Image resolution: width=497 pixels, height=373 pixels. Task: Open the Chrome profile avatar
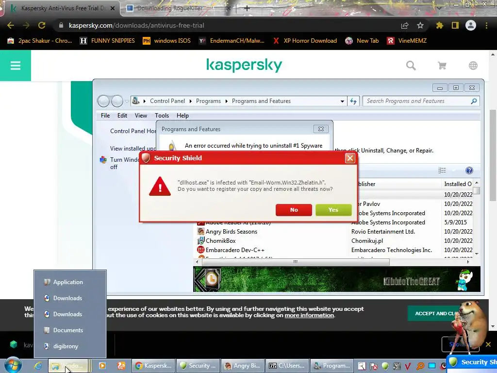[x=471, y=25]
